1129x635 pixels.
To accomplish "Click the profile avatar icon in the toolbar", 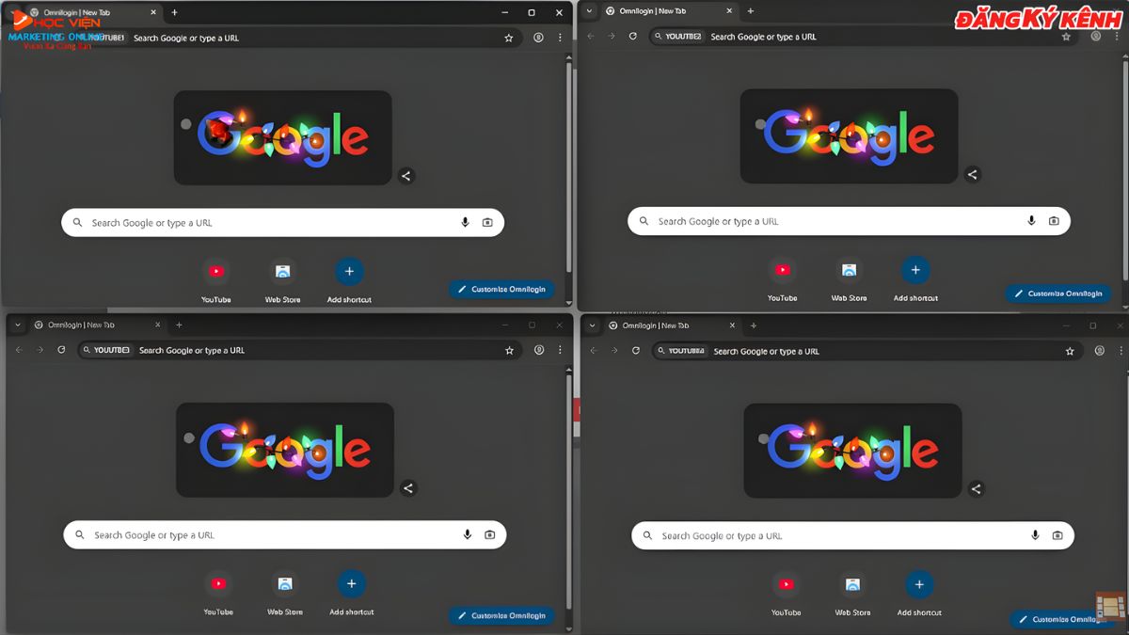I will 537,38.
